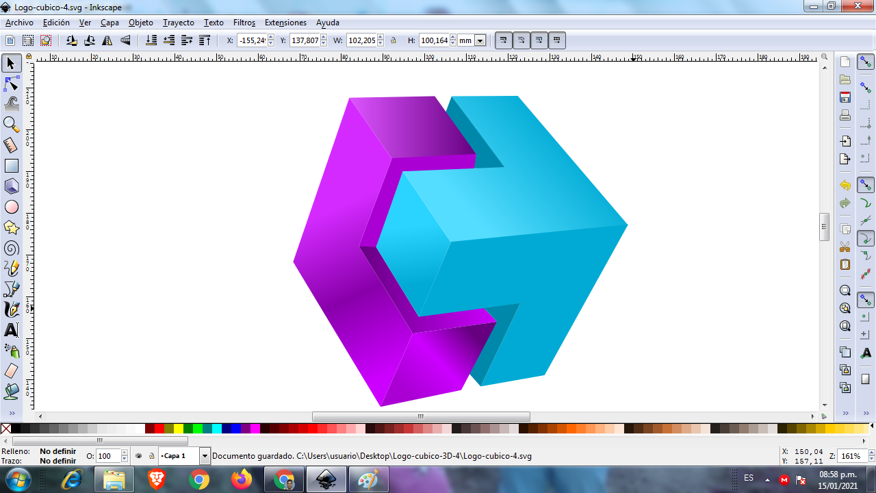The height and width of the screenshot is (493, 876).
Task: Click Select all in all layers icon
Action: pos(28,40)
